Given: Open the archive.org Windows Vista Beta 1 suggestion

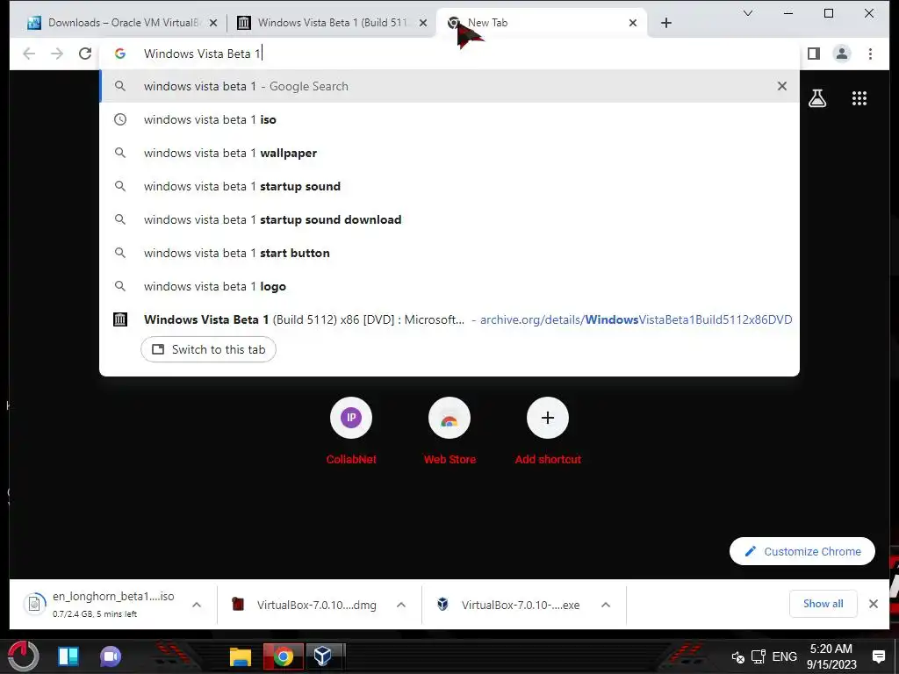Looking at the screenshot, I should tap(449, 319).
